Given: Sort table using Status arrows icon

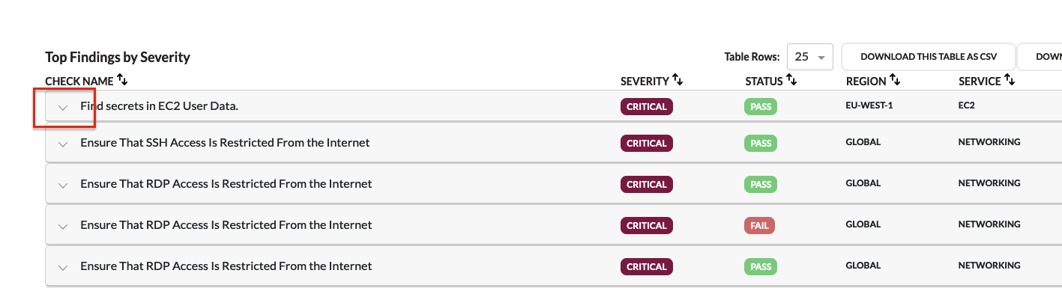Looking at the screenshot, I should tap(791, 79).
